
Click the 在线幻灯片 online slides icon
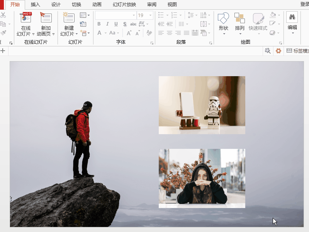(26, 18)
